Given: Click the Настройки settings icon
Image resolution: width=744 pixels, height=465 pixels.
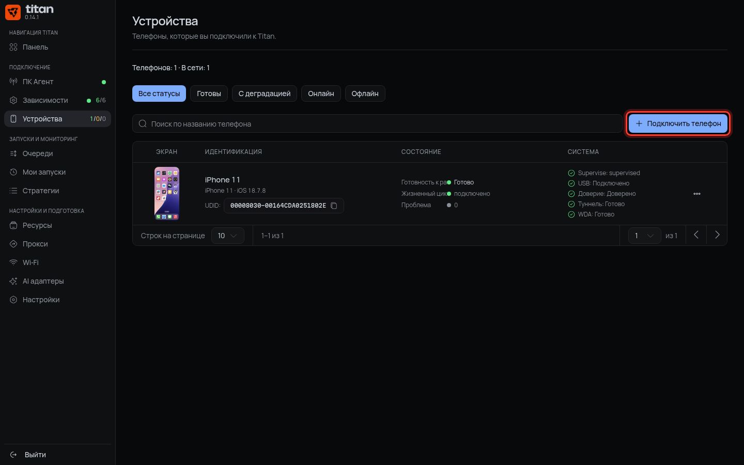Looking at the screenshot, I should point(13,300).
